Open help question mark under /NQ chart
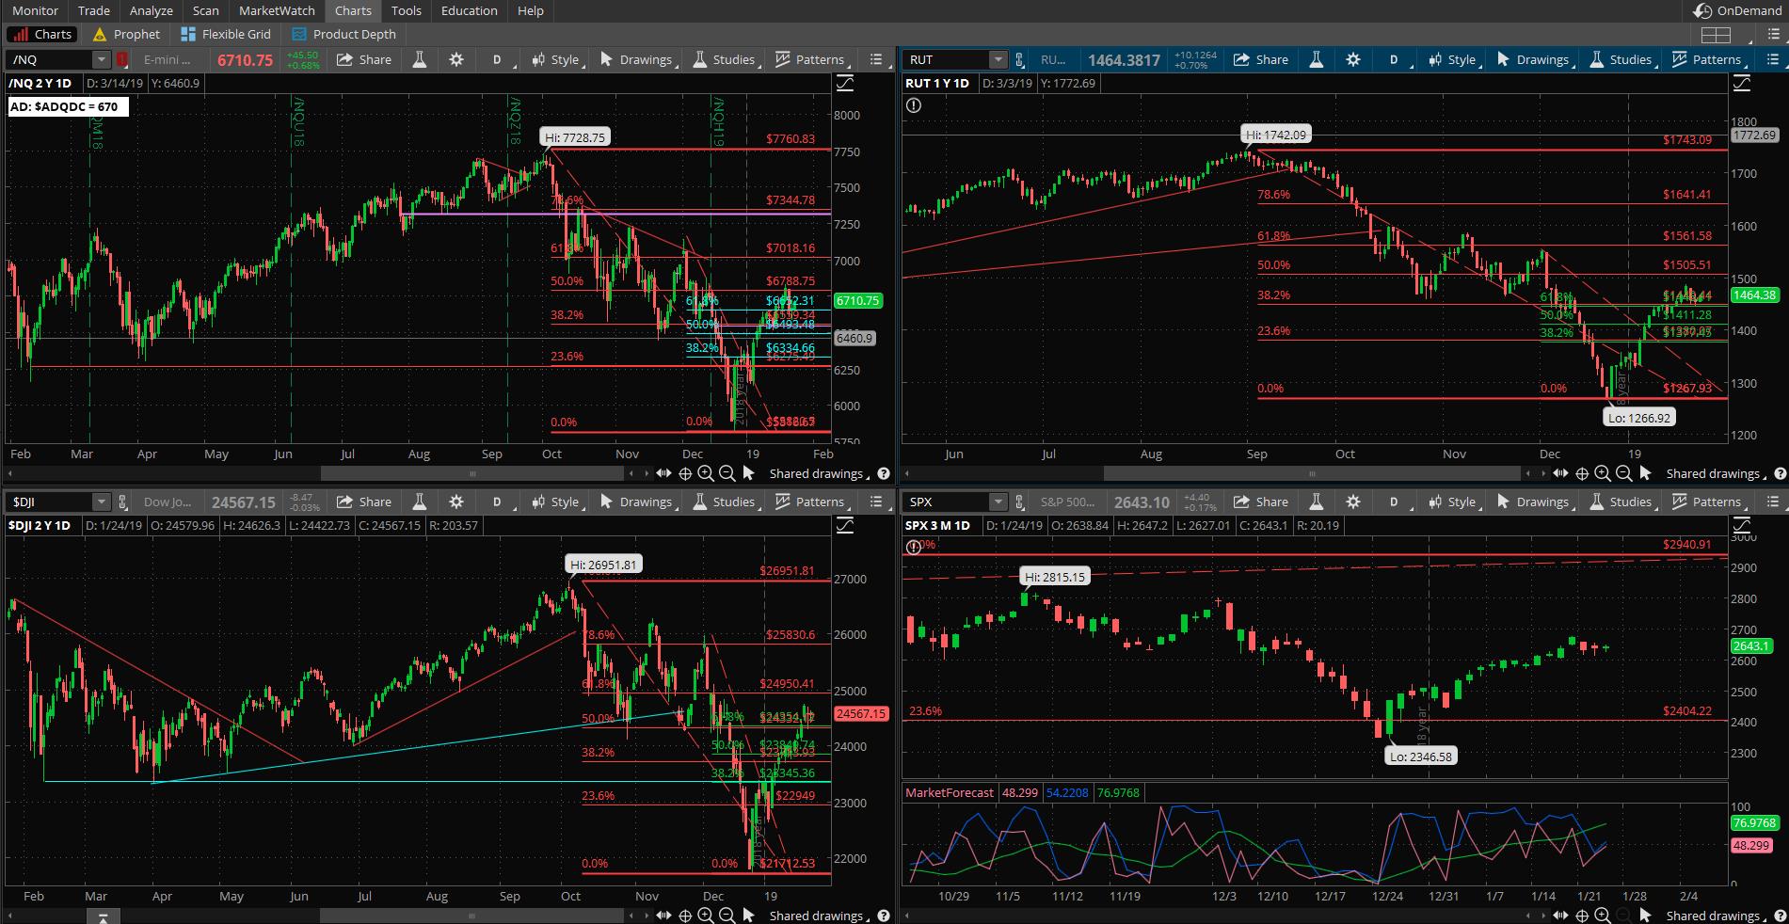The height and width of the screenshot is (924, 1789). (x=884, y=473)
